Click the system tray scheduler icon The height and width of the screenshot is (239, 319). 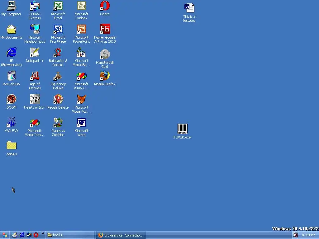click(x=295, y=235)
